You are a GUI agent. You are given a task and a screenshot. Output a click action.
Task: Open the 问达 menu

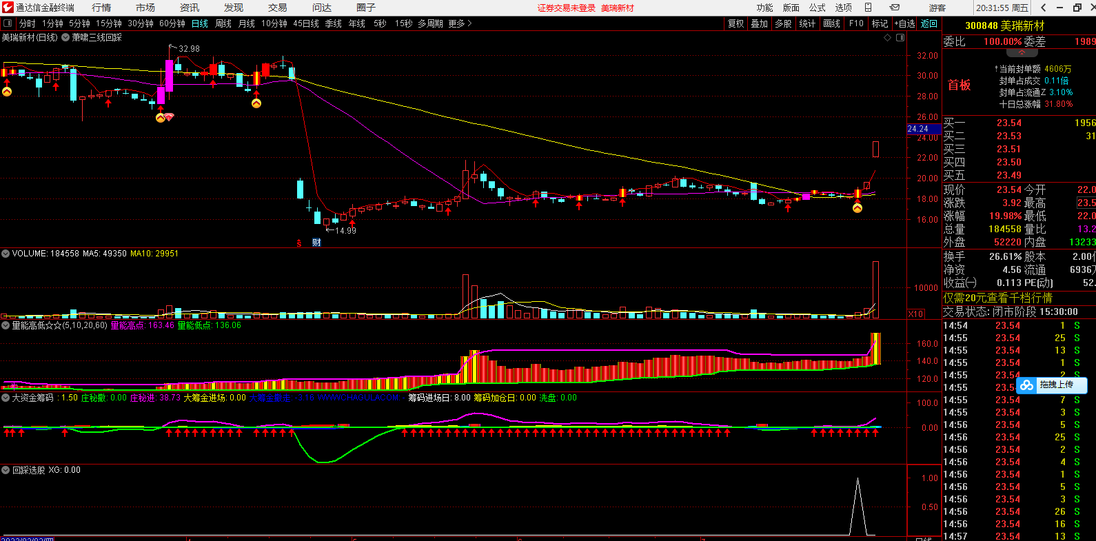coord(322,8)
